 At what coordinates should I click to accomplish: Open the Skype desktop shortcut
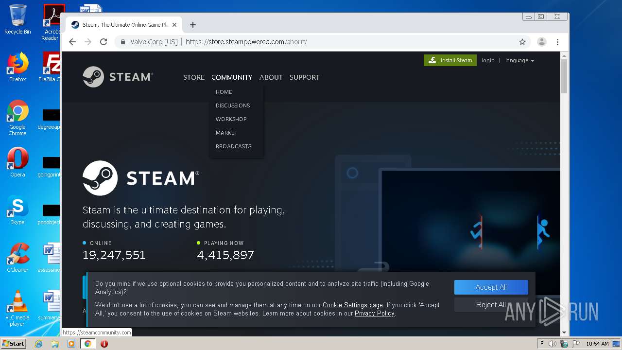click(x=17, y=210)
